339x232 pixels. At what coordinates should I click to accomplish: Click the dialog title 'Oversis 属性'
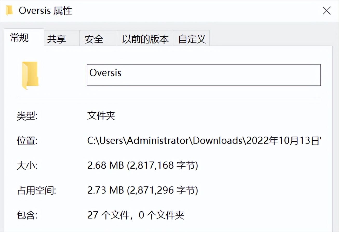45,11
